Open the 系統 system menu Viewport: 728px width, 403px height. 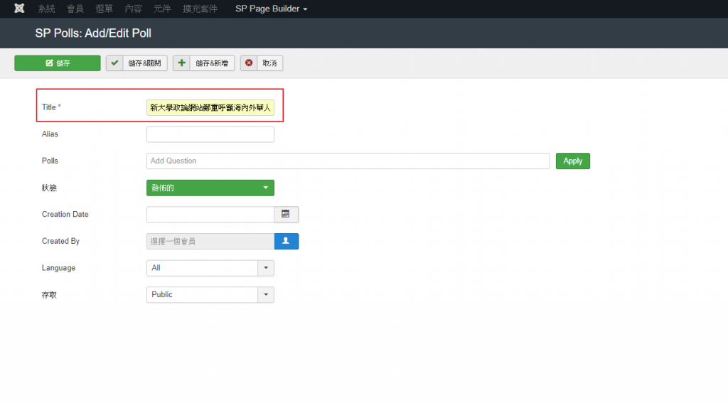coord(46,9)
